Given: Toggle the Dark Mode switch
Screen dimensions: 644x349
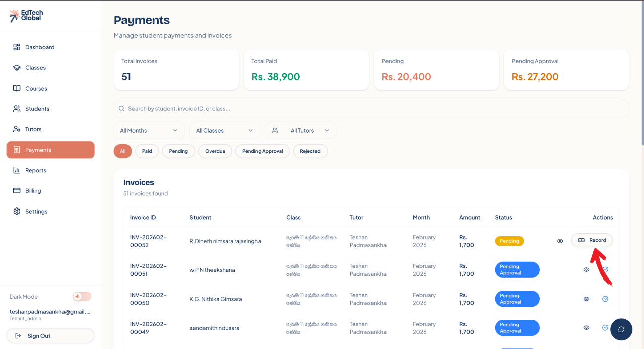Looking at the screenshot, I should (x=82, y=297).
